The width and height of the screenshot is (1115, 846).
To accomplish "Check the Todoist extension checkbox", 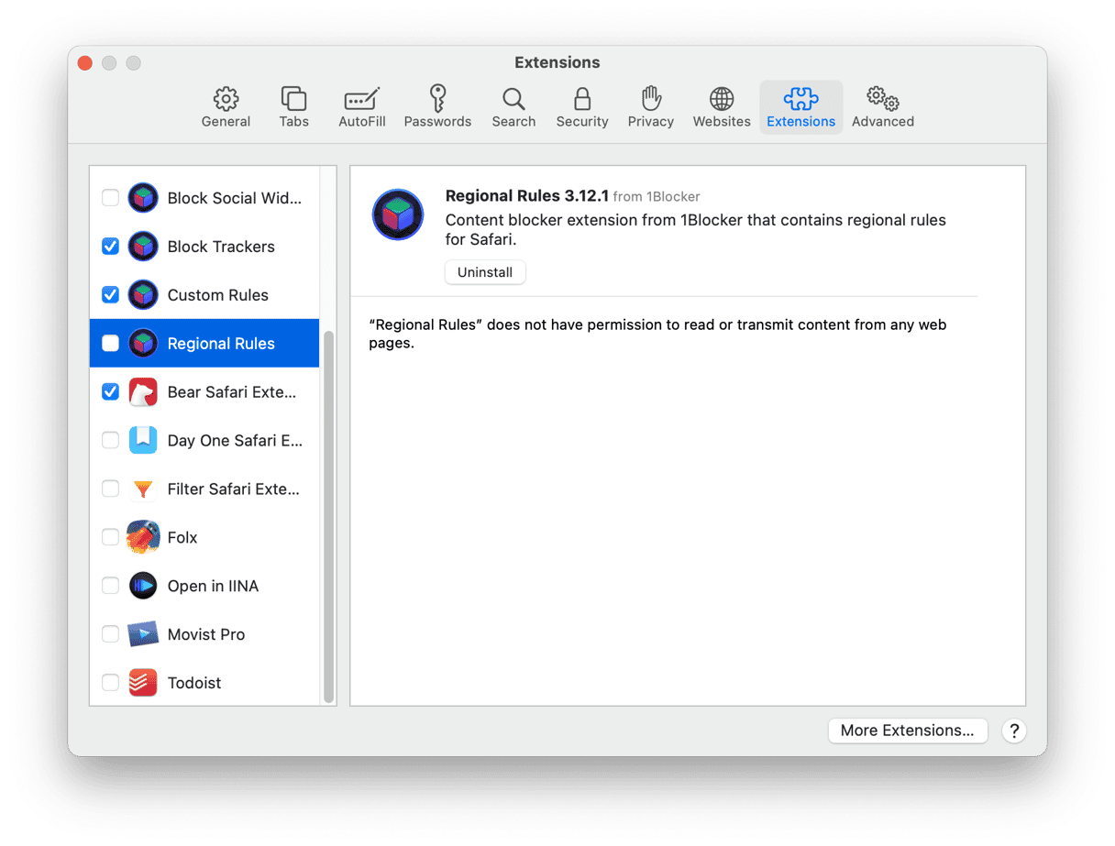I will [x=110, y=683].
